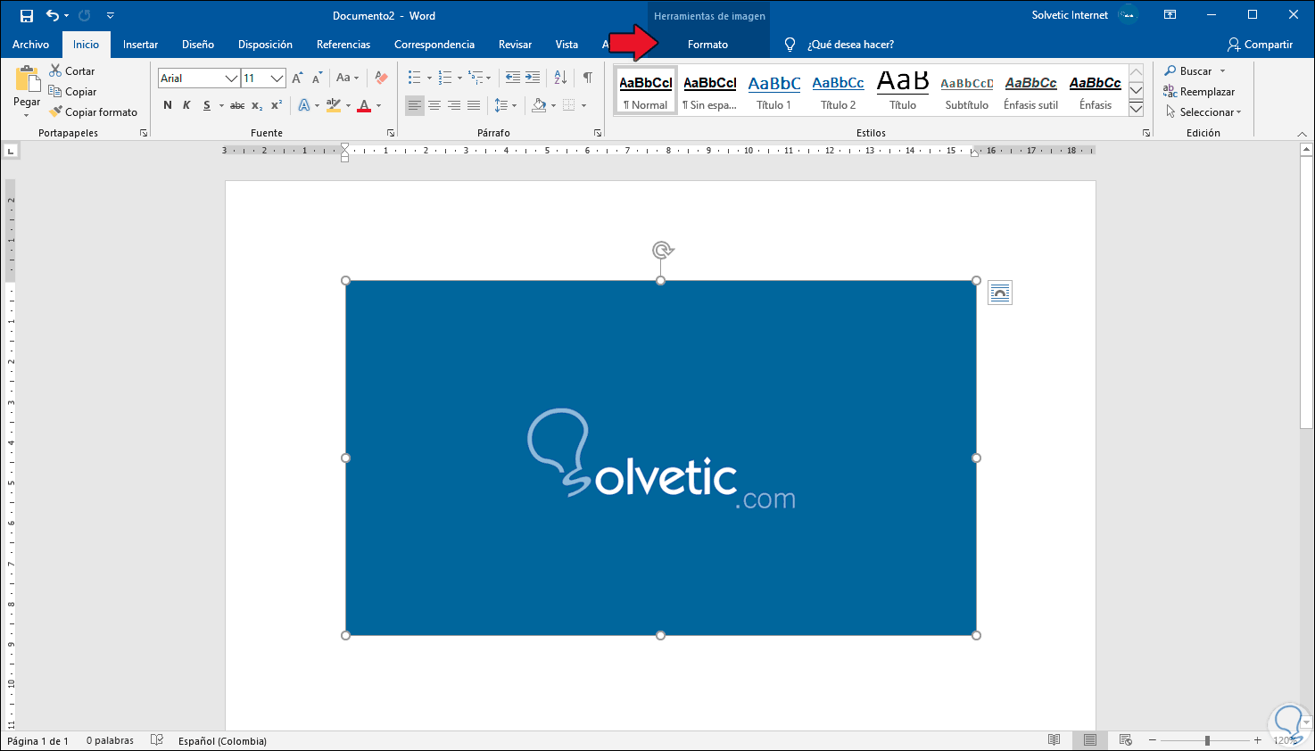This screenshot has height=751, width=1315.
Task: Open line and paragraph spacing options
Action: pyautogui.click(x=501, y=105)
